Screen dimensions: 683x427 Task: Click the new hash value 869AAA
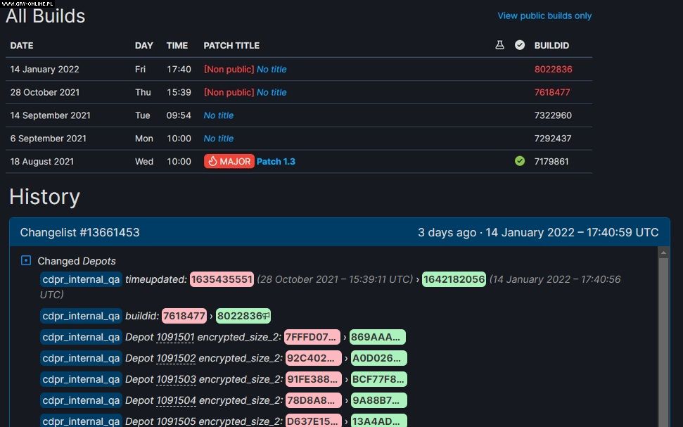376,337
